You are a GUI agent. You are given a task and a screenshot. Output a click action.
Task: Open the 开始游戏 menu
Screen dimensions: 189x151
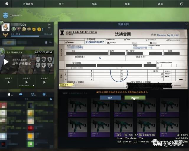click(28, 4)
